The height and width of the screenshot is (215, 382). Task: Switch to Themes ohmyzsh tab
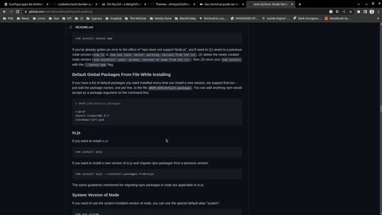point(173,4)
